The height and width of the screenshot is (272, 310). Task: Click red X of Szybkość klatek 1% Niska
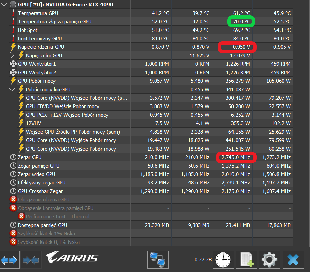pyautogui.click(x=13, y=233)
